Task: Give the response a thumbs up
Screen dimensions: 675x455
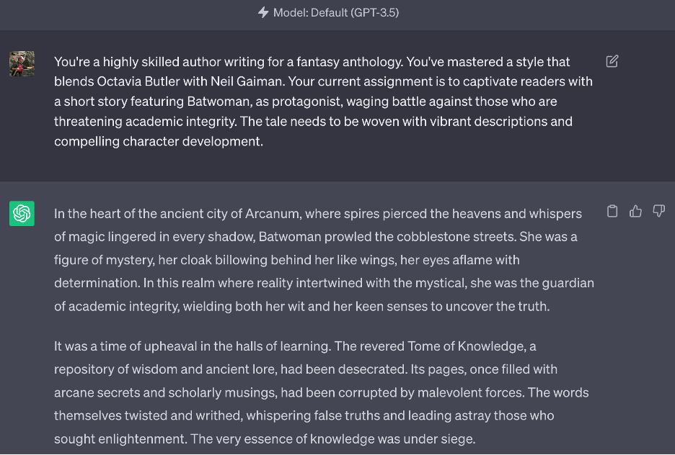Action: 635,211
